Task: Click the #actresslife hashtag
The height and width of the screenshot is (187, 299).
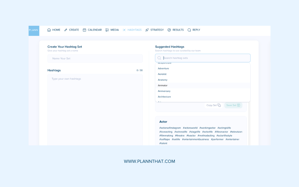Action: [181, 132]
